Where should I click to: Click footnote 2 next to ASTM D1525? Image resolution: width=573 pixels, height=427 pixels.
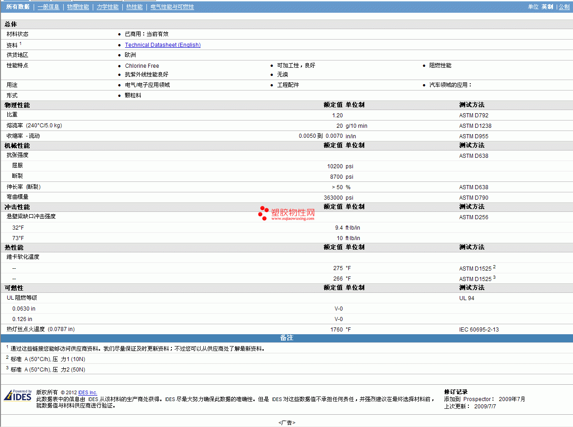(x=494, y=266)
